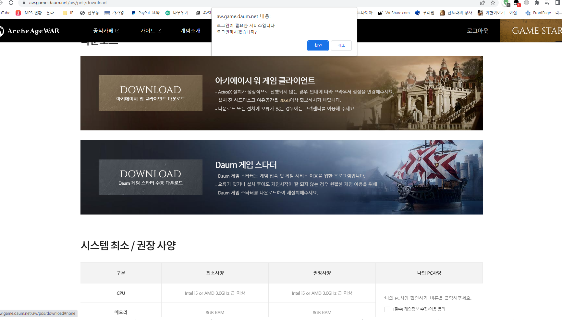
Task: Open the FrontPage bookmark
Action: click(544, 13)
